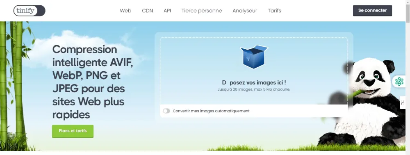Click the tinify logo
The width and height of the screenshot is (410, 155).
[29, 11]
